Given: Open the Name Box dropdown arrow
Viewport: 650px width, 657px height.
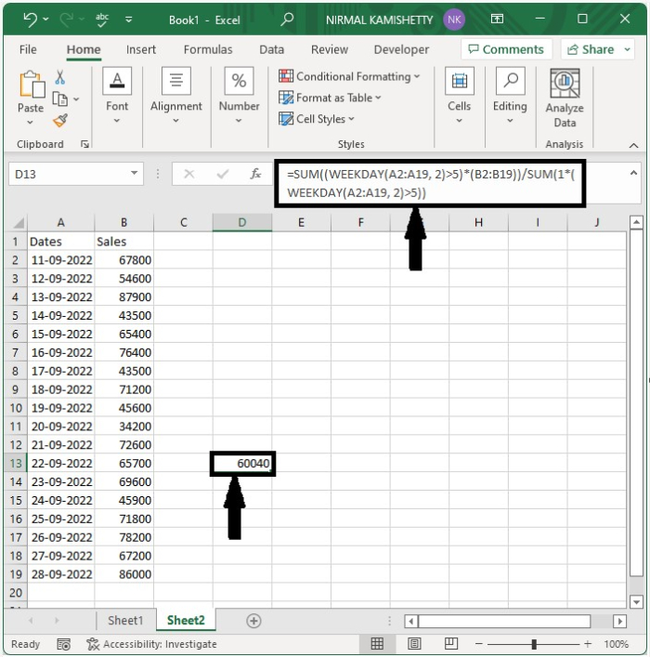Looking at the screenshot, I should click(x=134, y=173).
